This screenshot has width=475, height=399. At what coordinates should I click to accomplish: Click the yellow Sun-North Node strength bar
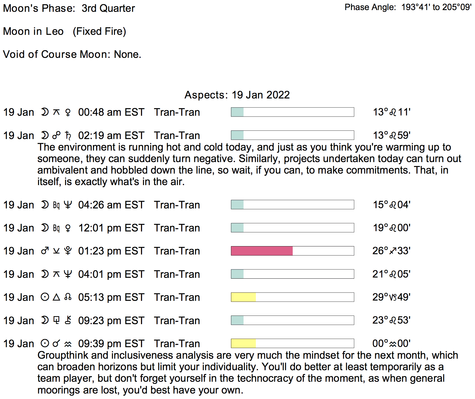click(243, 297)
